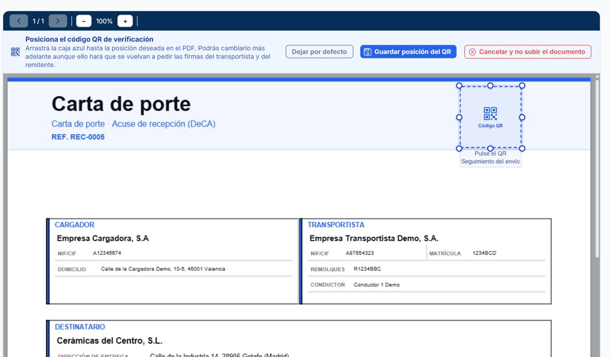
Task: Click the left-middle handle of the QR box
Action: 459,117
